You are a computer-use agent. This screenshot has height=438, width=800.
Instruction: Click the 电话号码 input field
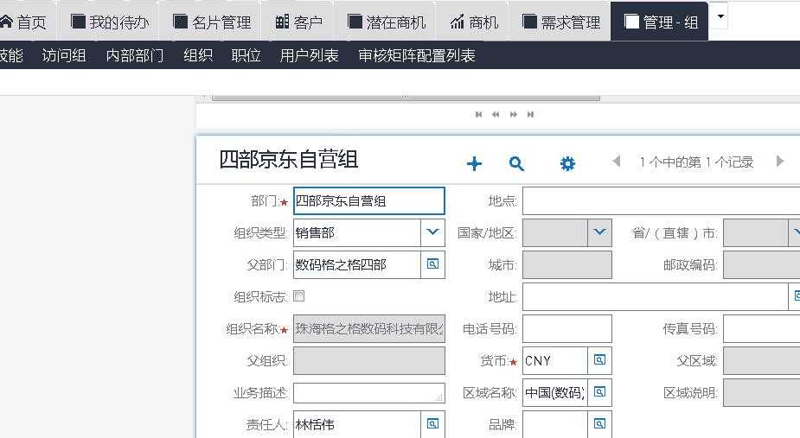tap(566, 329)
